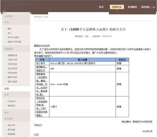Open 违规行为及处理 in the sidebar
Viewport: 157px width, 137px height.
click(14, 42)
